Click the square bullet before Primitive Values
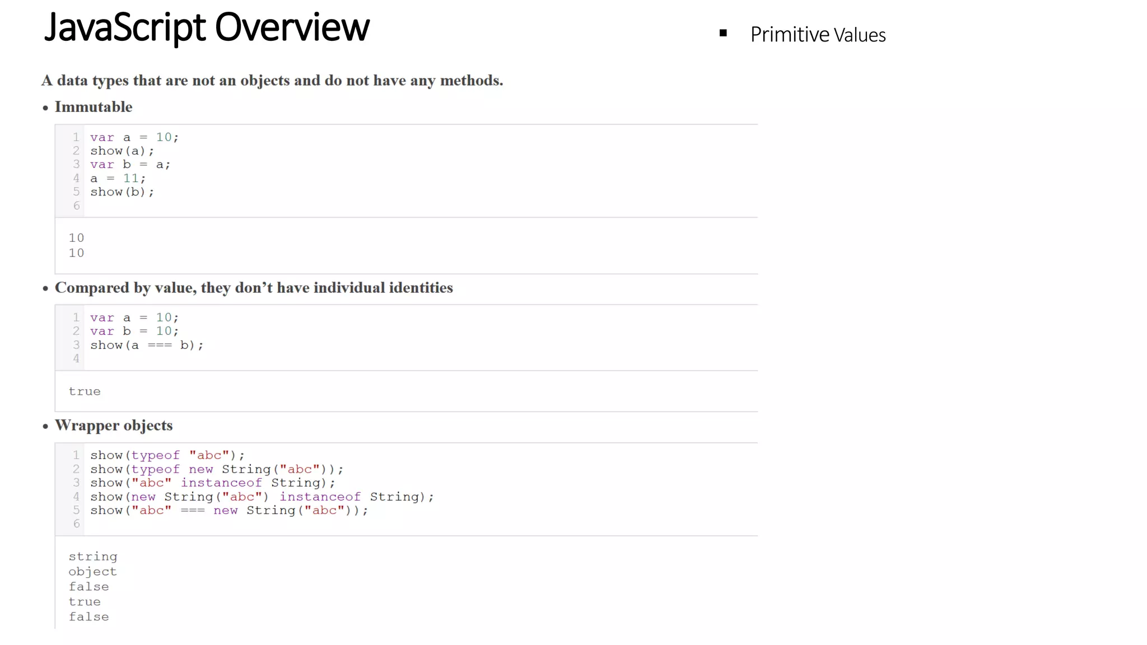Viewport: 1147px width, 645px height. click(x=723, y=34)
